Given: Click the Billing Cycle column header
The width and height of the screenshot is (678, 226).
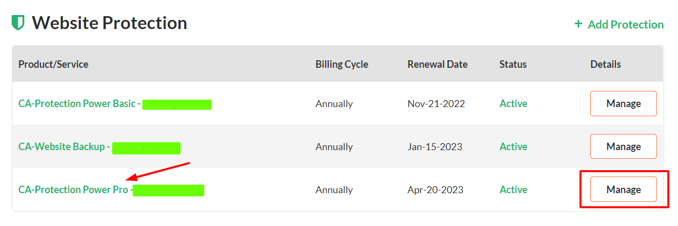Looking at the screenshot, I should (x=342, y=64).
